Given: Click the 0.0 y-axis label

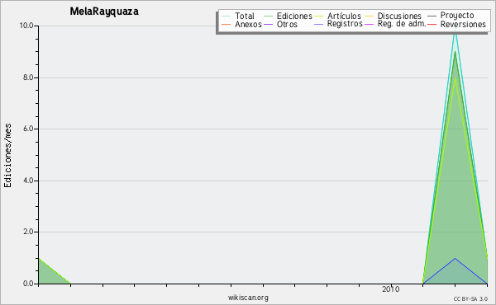Looking at the screenshot, I should [x=28, y=284].
